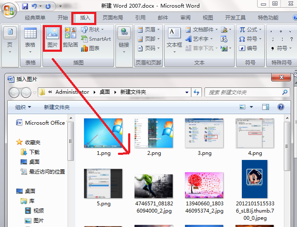Screen dimensions: 297x227
Task: Select 最近访问的位置 in favorites
Action: tap(43, 172)
